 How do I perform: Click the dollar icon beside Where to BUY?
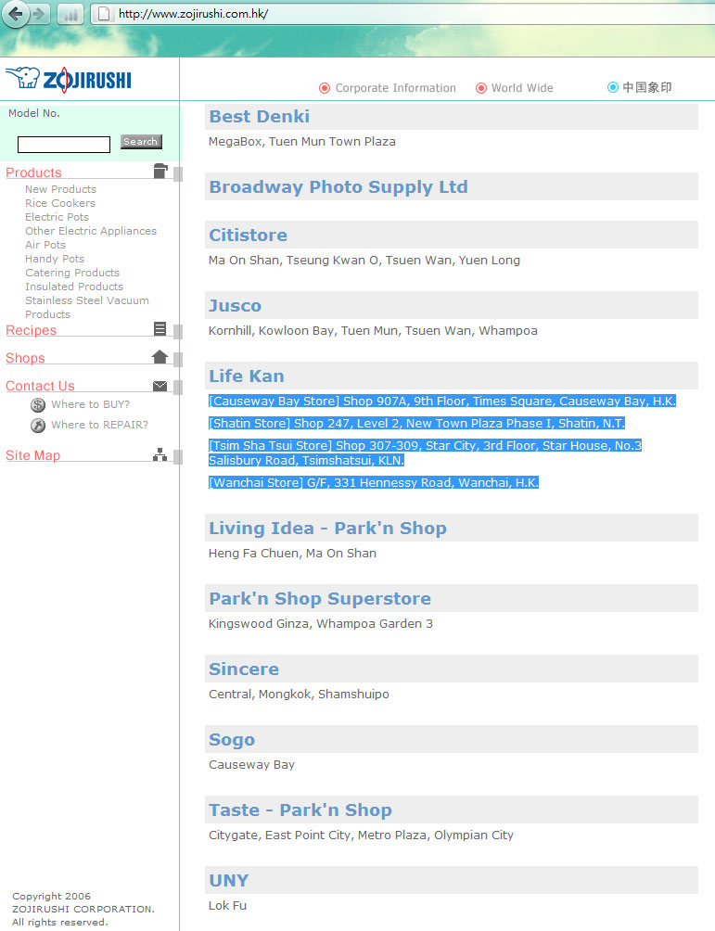38,404
